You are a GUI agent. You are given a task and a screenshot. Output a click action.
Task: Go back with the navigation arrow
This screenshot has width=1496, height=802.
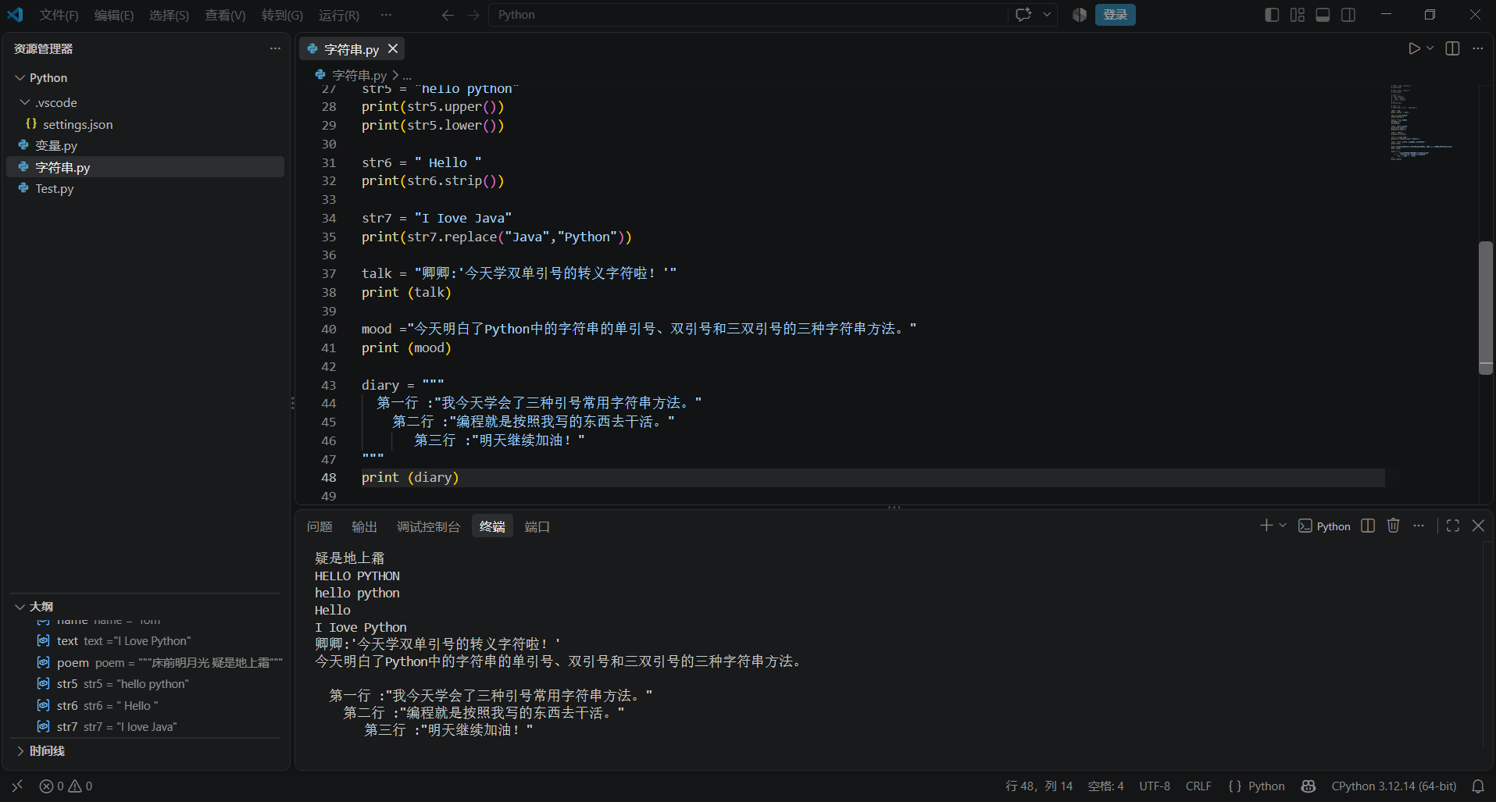[x=448, y=15]
